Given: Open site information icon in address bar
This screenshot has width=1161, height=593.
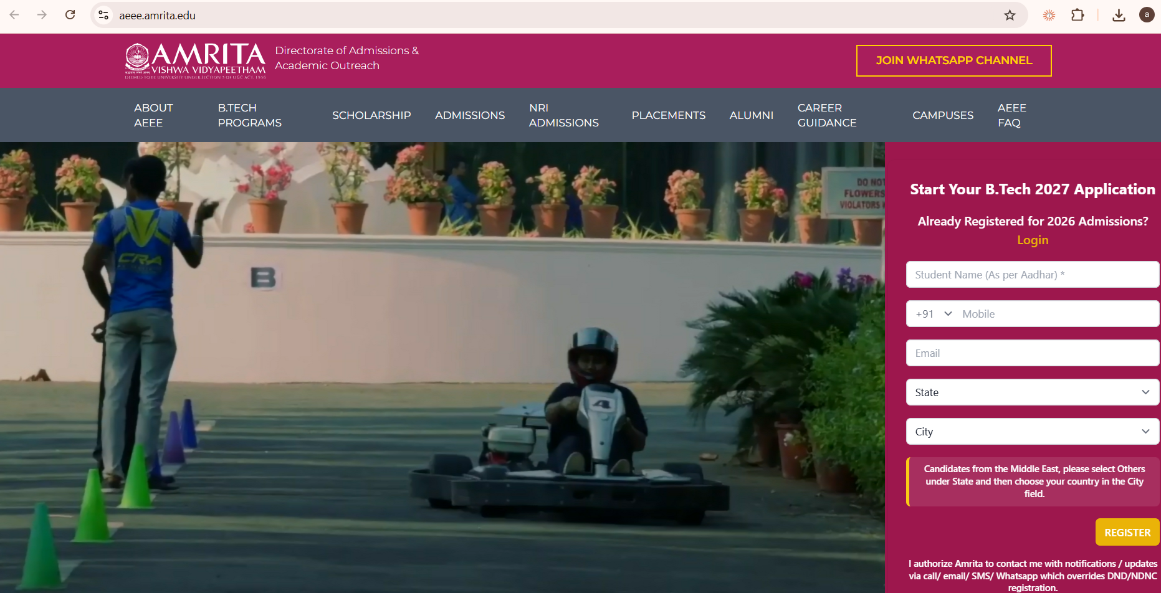Looking at the screenshot, I should point(103,15).
